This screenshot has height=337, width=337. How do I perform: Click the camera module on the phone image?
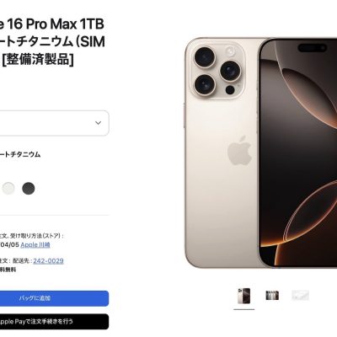tap(217, 70)
